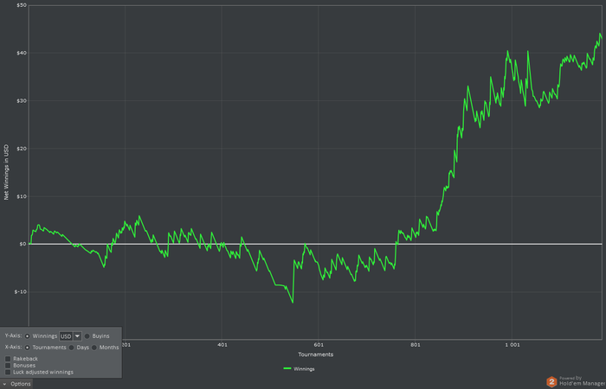Image resolution: width=606 pixels, height=389 pixels.
Task: Collapse the Options panel
Action: pyautogui.click(x=16, y=384)
